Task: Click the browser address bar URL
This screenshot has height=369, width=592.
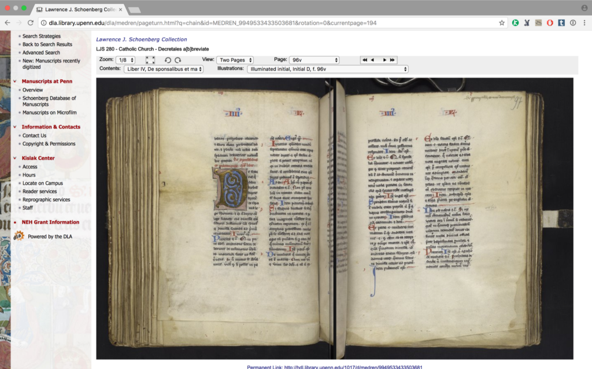Action: (x=213, y=23)
